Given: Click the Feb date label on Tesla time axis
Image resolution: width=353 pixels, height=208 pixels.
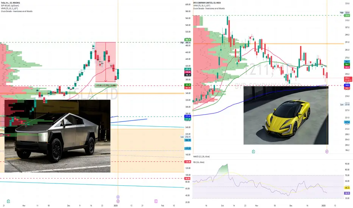Looking at the screenshot, I should click(x=162, y=205).
